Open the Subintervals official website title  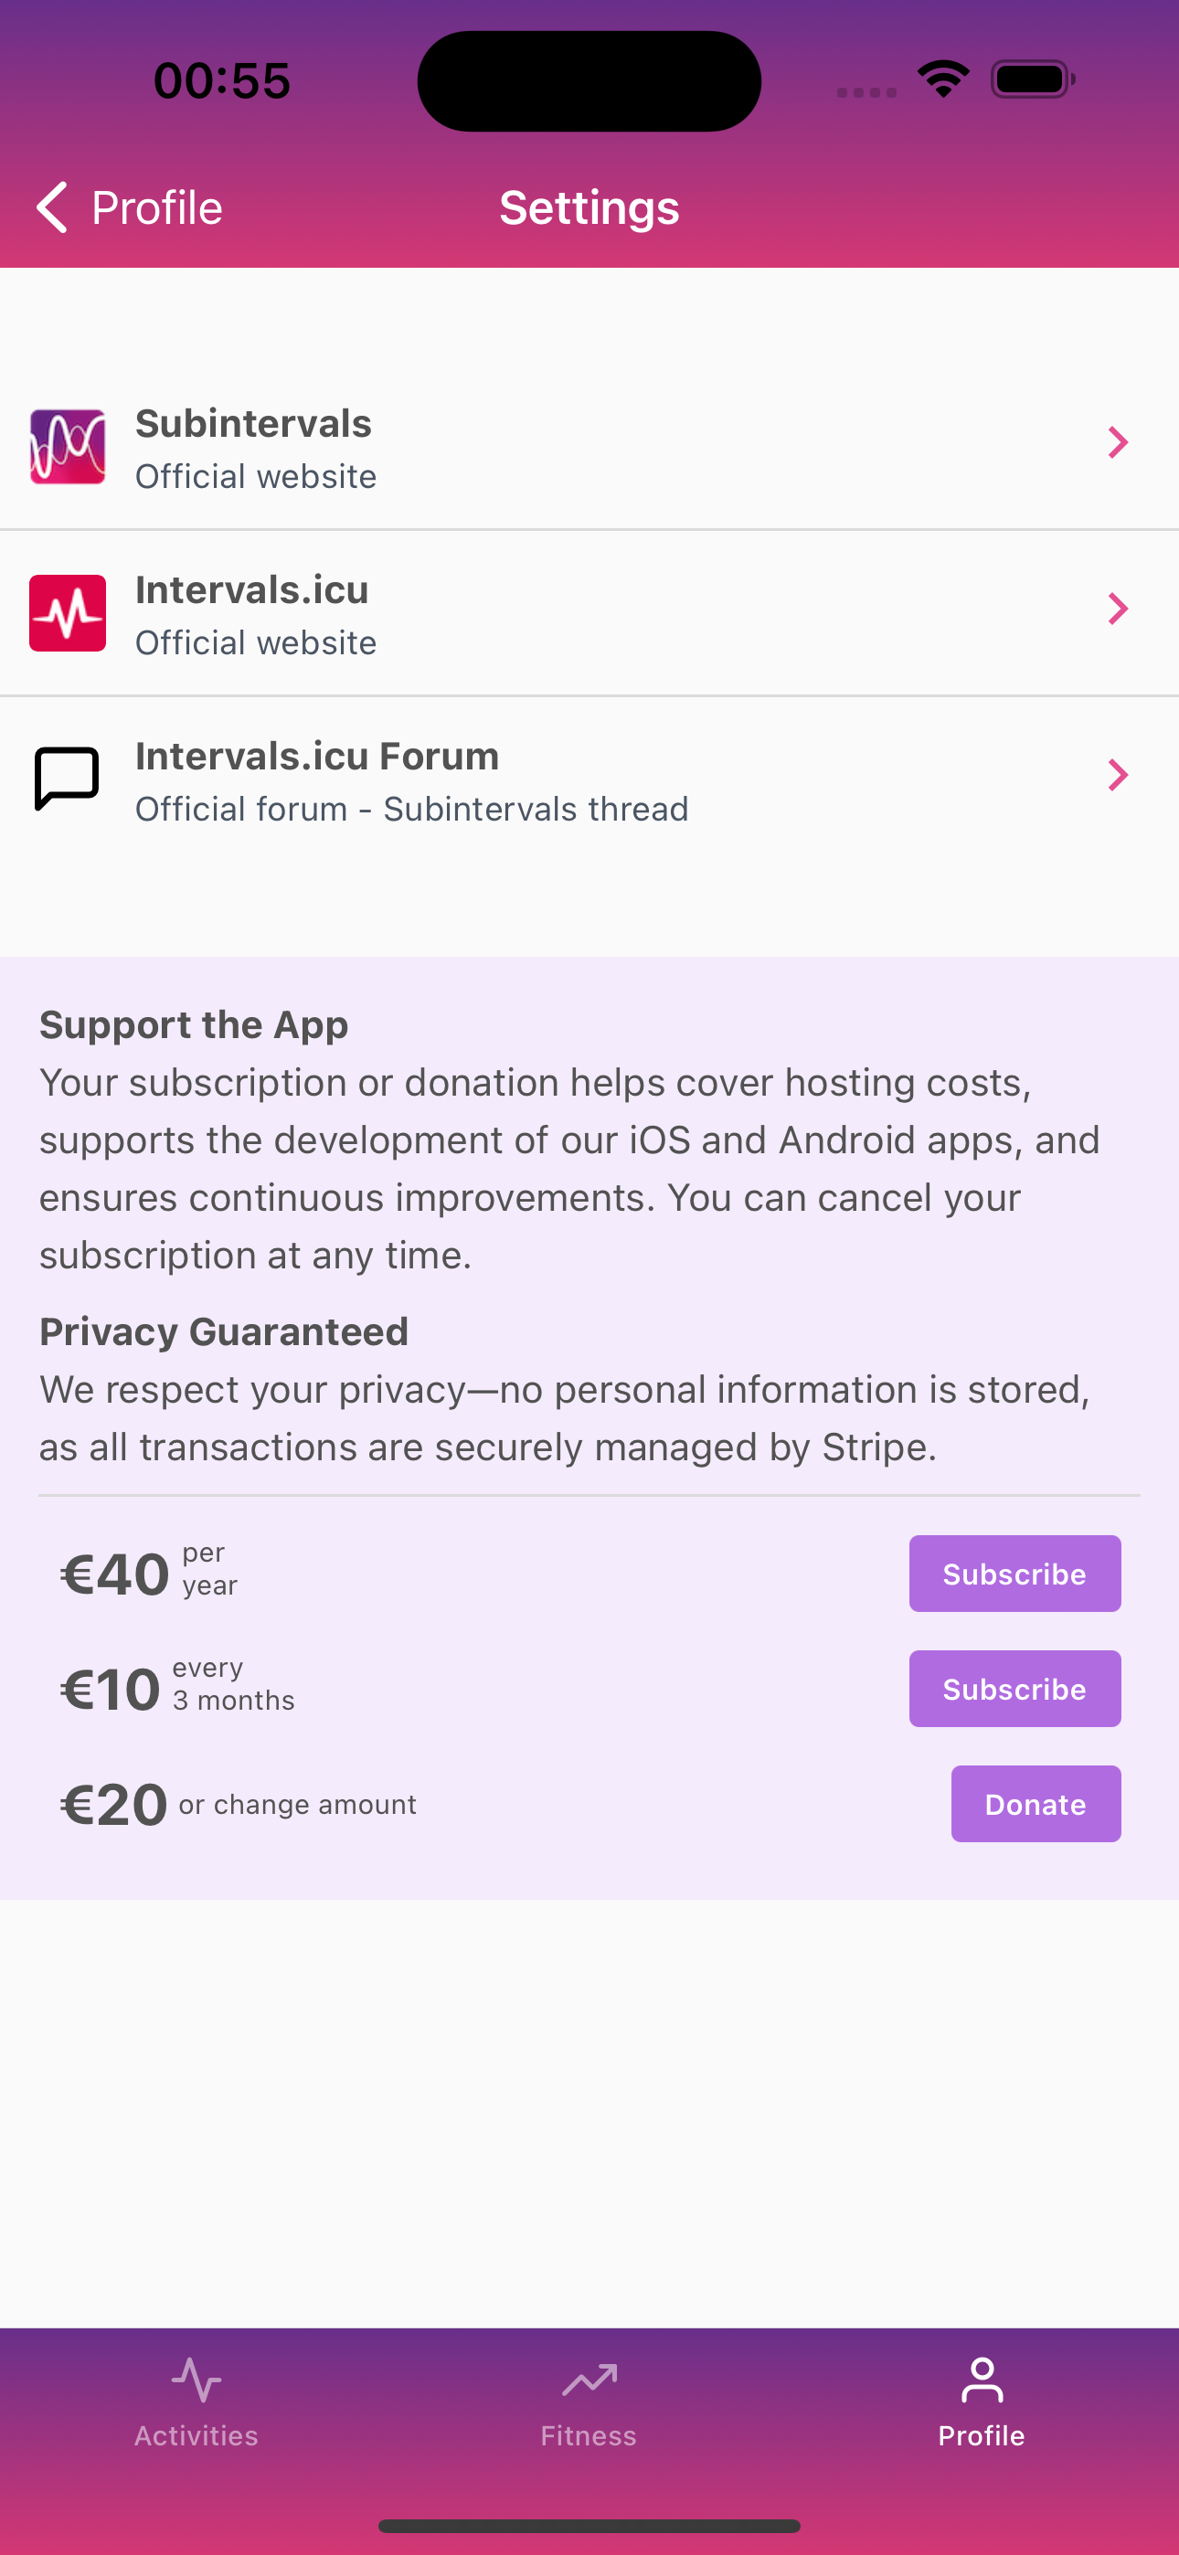click(253, 423)
